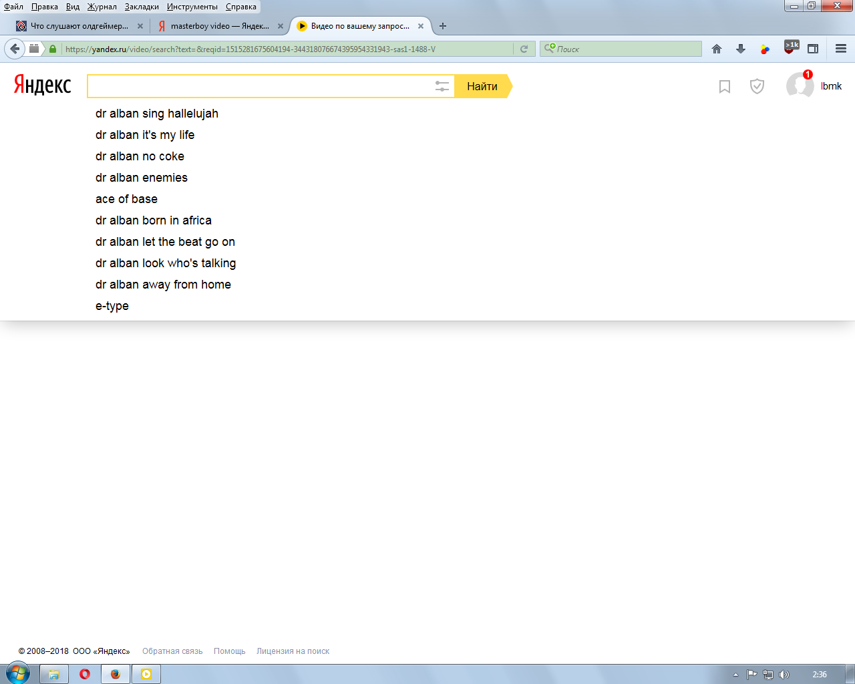Go back with the browser back arrow
855x684 pixels.
click(15, 49)
